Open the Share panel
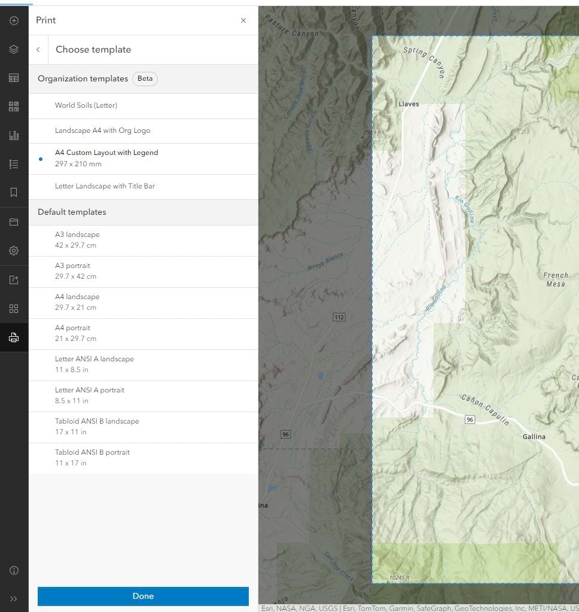579x612 pixels. pyautogui.click(x=13, y=279)
